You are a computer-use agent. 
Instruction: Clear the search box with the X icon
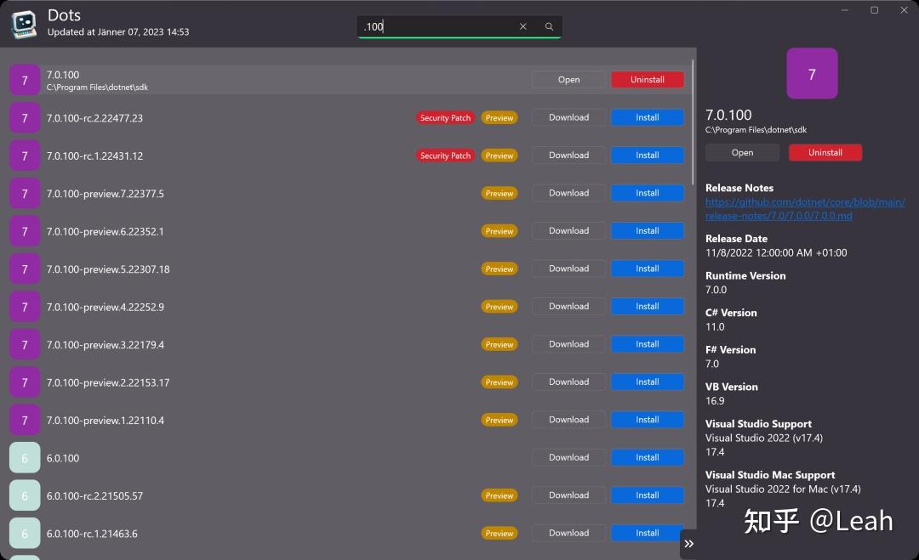click(522, 26)
